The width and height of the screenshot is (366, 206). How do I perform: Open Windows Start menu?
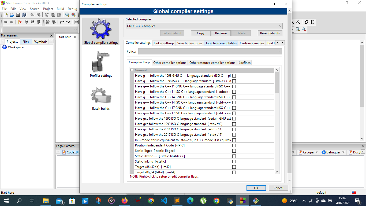[6, 200]
